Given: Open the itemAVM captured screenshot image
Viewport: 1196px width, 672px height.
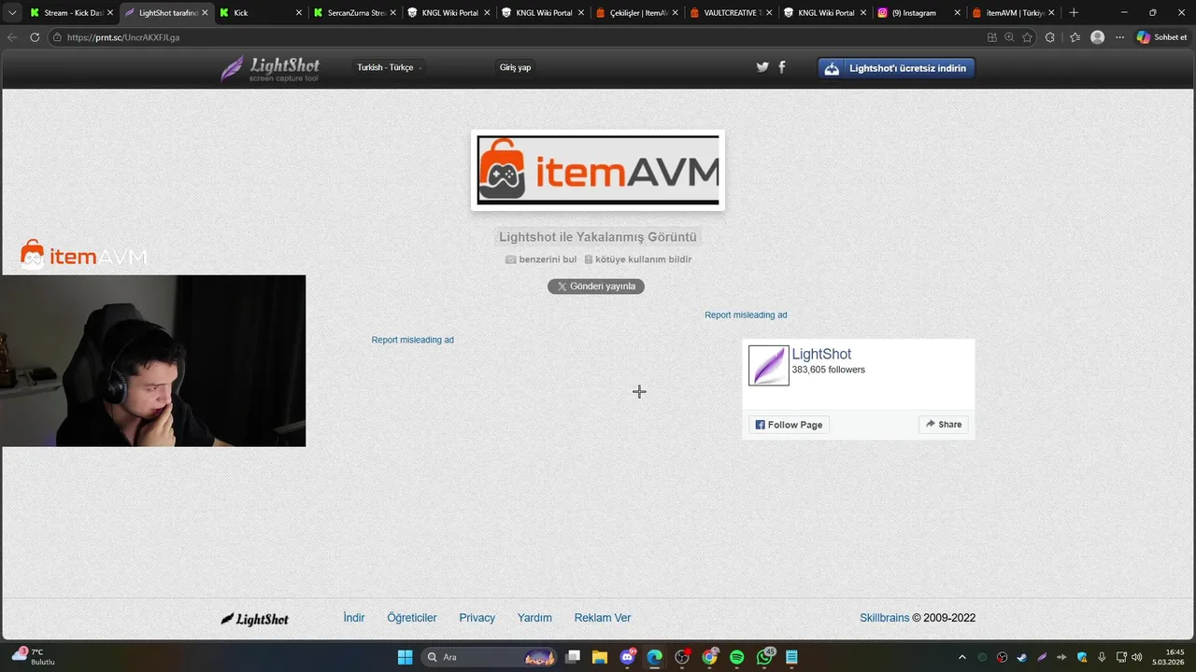Looking at the screenshot, I should [598, 170].
